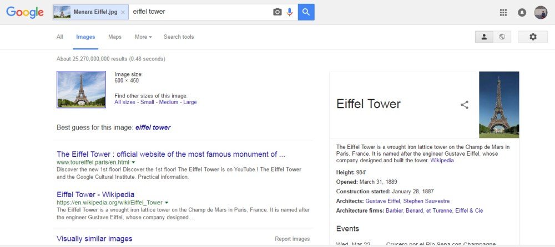Open the Eiffel Tower - Wikipedia link
Screen dimensions: 555x247
pyautogui.click(x=95, y=195)
